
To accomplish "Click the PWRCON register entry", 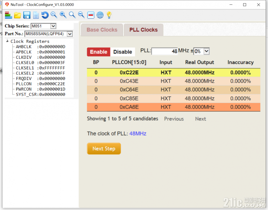I will pyautogui.click(x=41, y=89).
